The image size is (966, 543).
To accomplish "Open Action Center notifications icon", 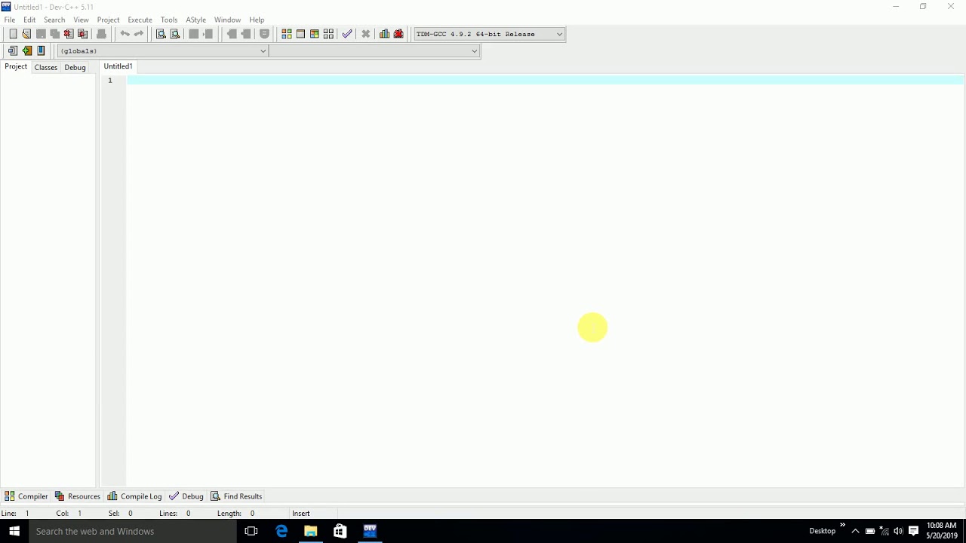I will [x=913, y=531].
